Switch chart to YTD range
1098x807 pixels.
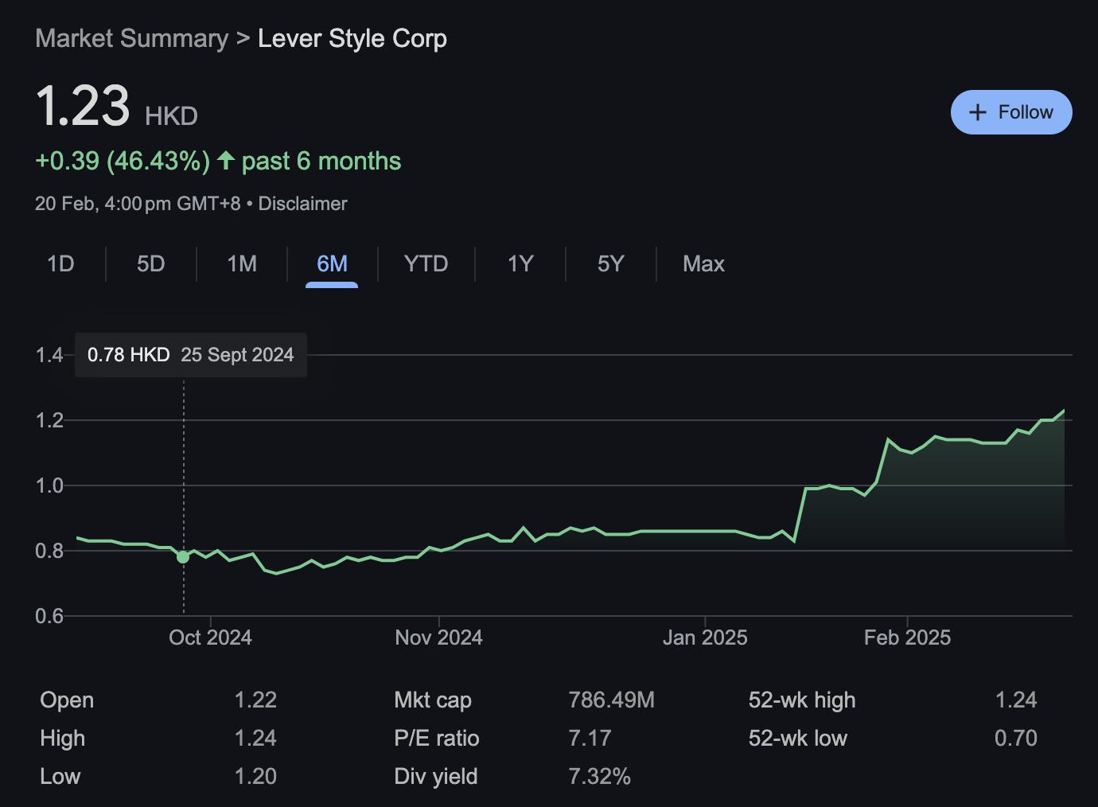[426, 263]
